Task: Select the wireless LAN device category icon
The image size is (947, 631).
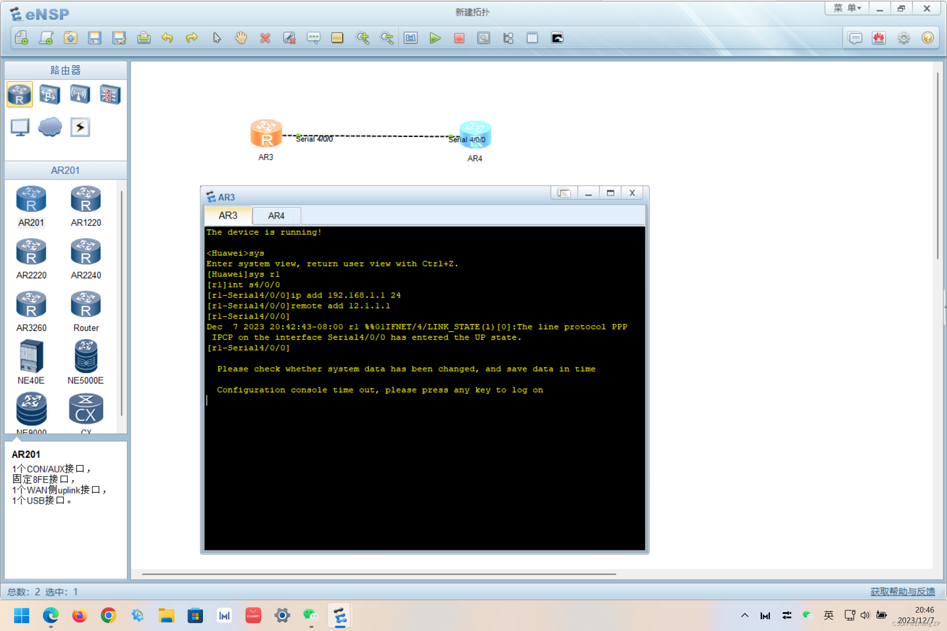Action: [x=80, y=94]
